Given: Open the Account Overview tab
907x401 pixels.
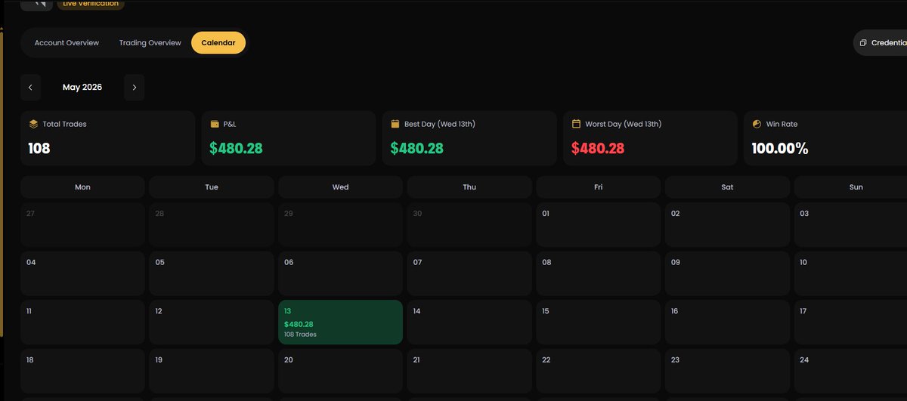Looking at the screenshot, I should click(67, 43).
